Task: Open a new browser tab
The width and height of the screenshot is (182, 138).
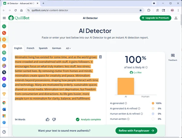Action: point(43,3)
